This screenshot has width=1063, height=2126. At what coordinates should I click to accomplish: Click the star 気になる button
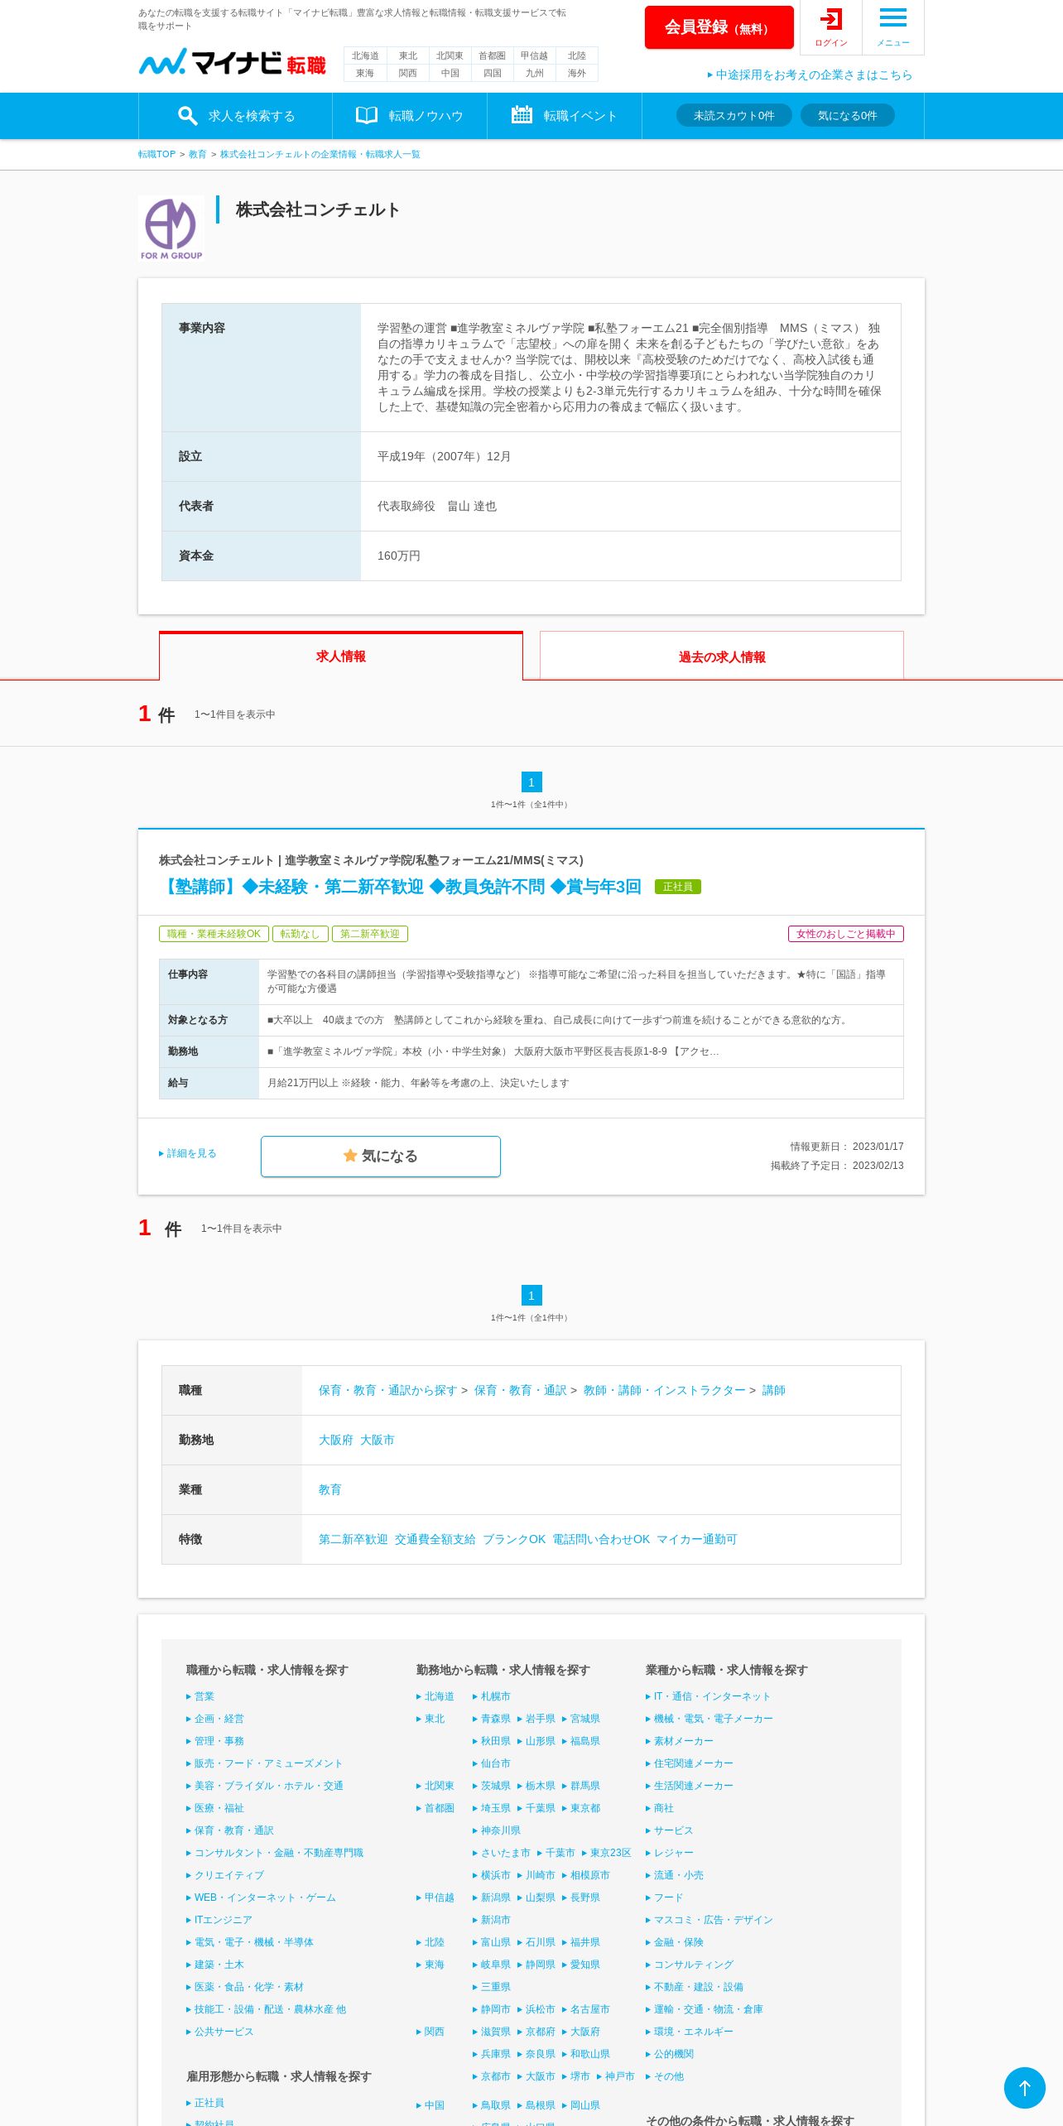click(380, 1156)
